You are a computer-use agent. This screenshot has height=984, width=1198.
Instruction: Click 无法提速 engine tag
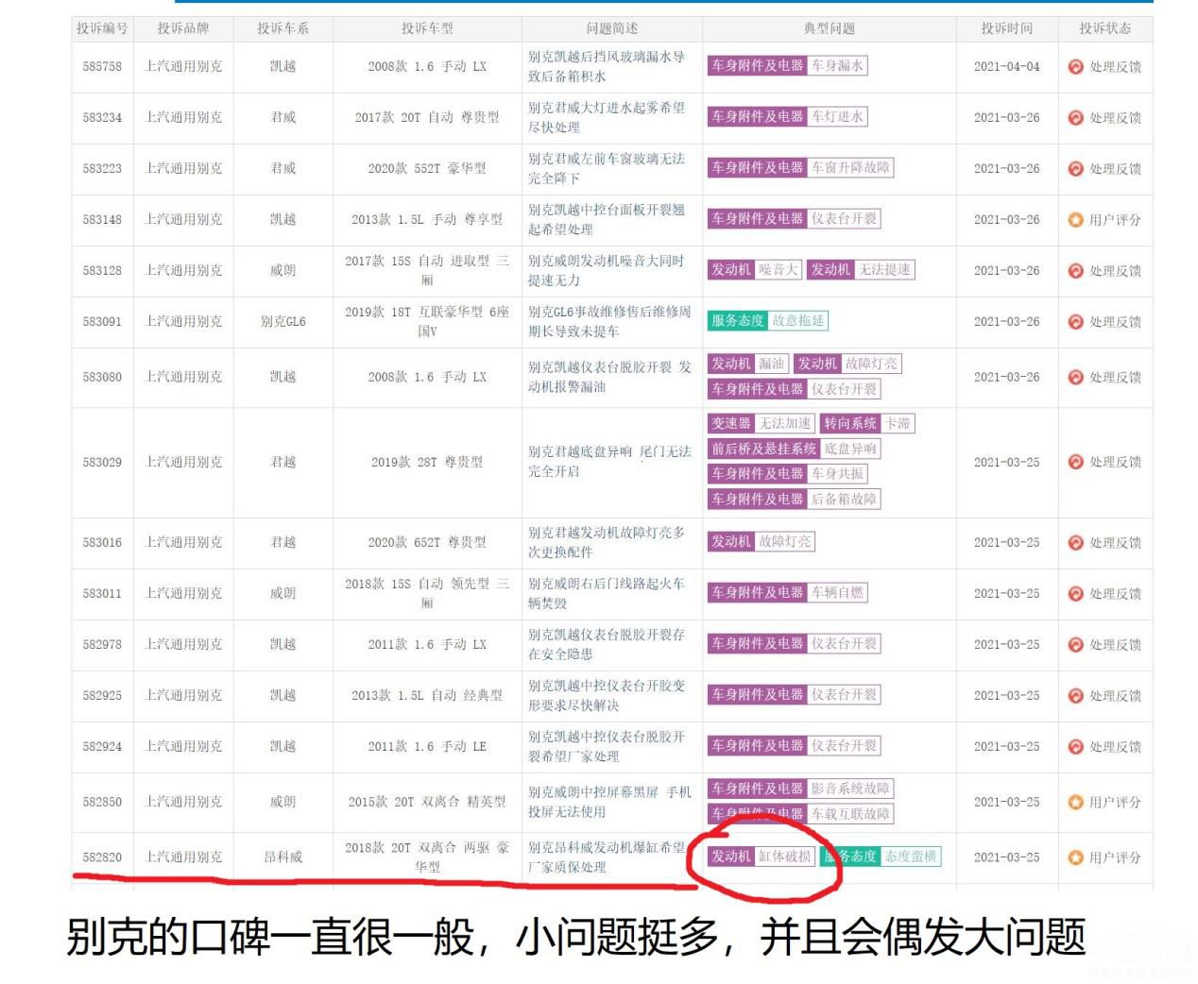pyautogui.click(x=861, y=269)
